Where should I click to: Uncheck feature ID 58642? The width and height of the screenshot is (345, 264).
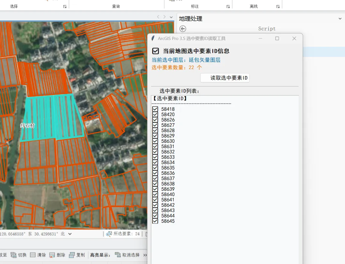pyautogui.click(x=155, y=205)
